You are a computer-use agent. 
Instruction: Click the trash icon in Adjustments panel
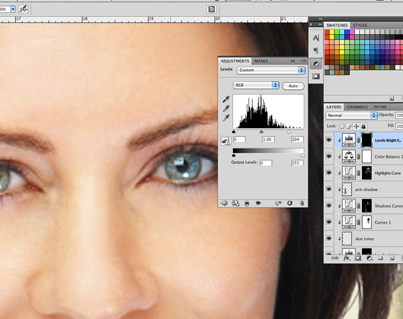302,203
